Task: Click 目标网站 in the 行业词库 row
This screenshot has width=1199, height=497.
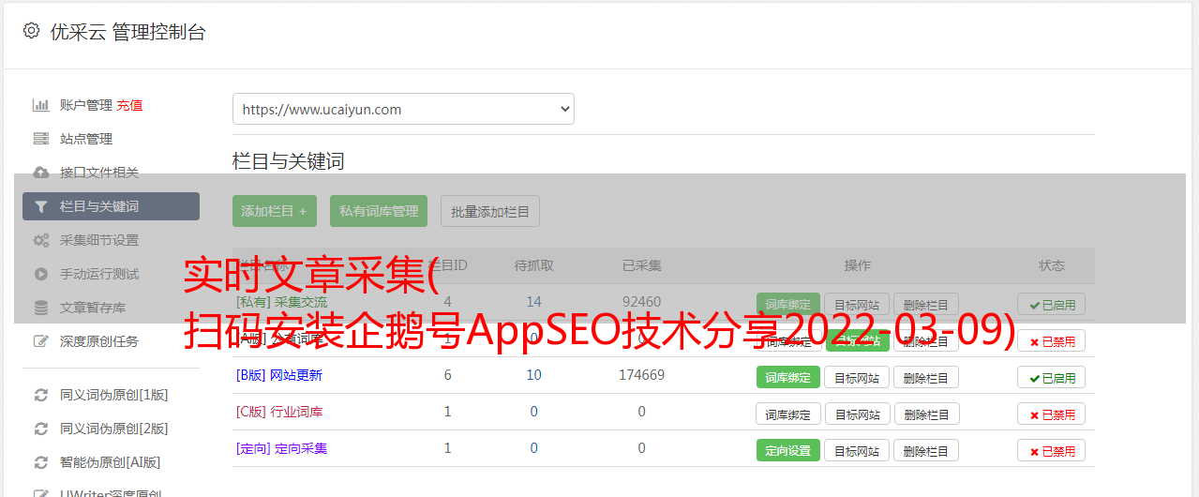Action: (x=857, y=414)
